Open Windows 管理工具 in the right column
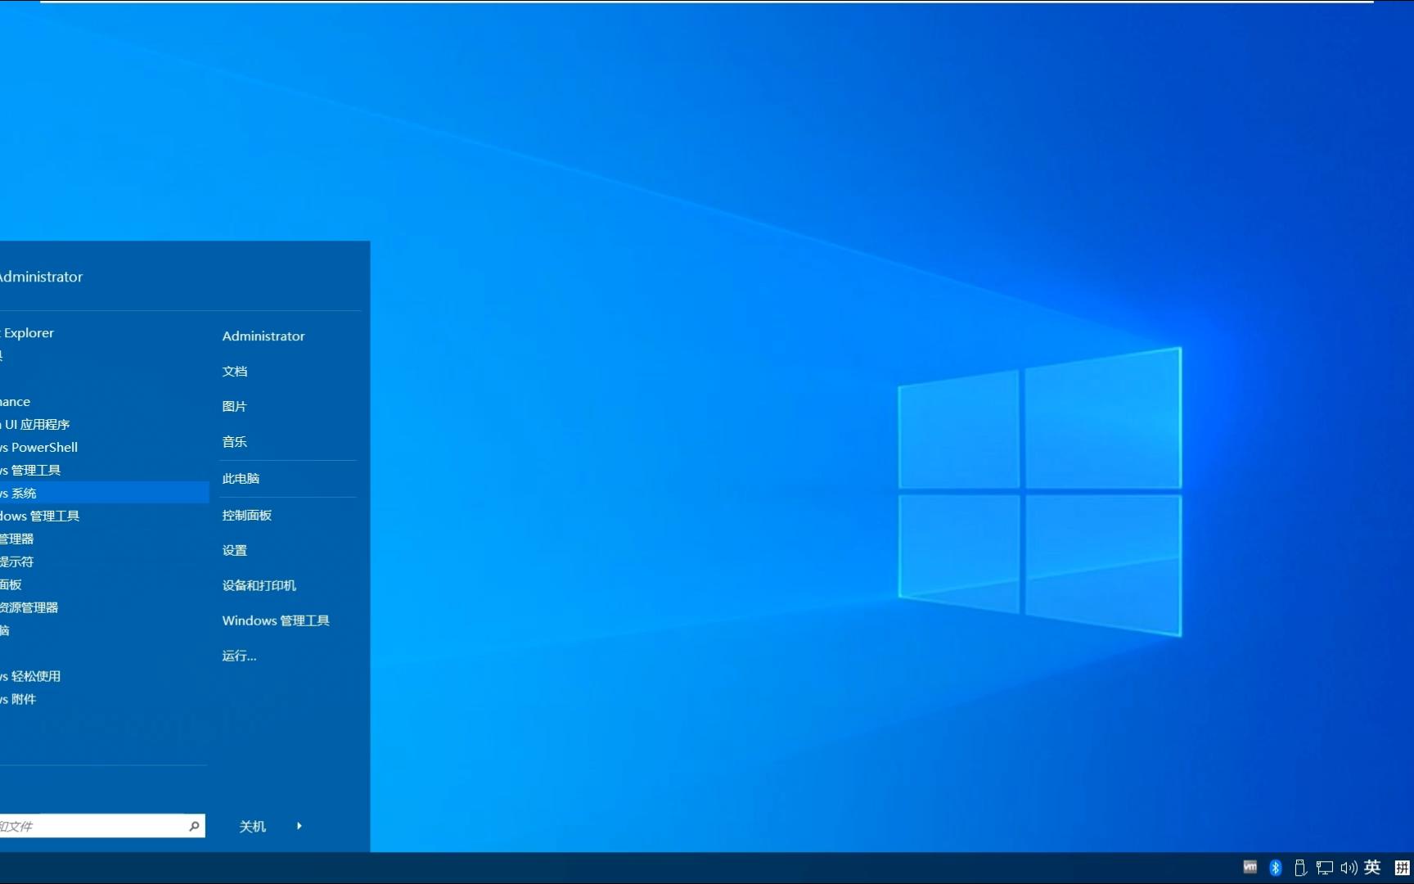Image resolution: width=1414 pixels, height=884 pixels. (x=276, y=621)
